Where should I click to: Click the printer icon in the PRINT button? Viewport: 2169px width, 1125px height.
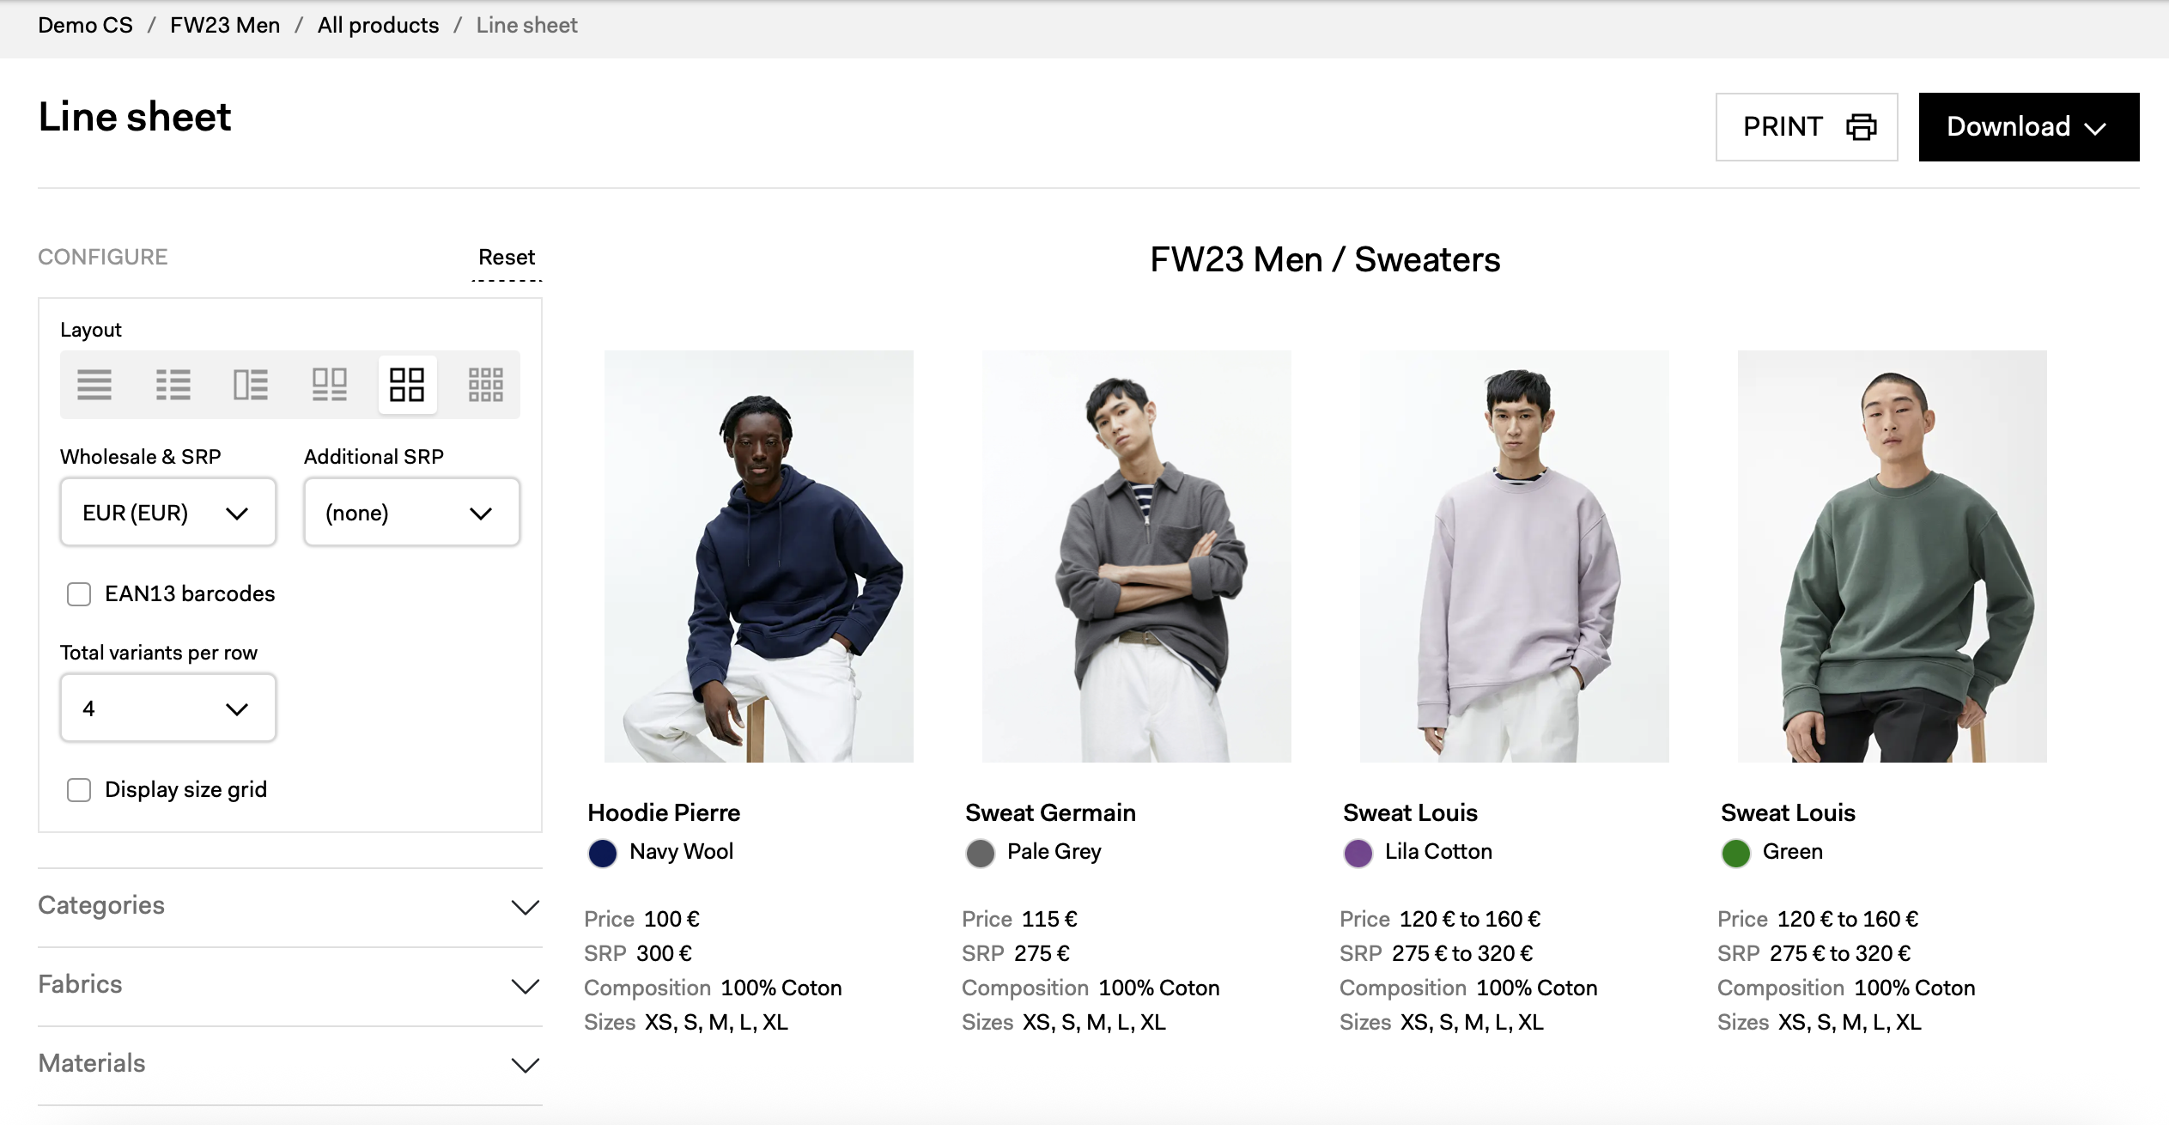point(1861,127)
